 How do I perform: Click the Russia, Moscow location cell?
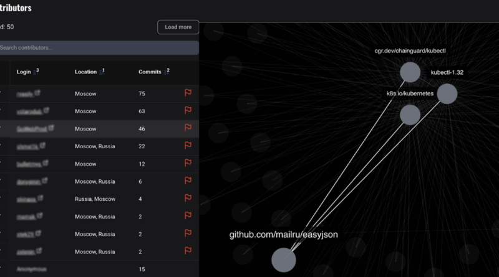(95, 199)
